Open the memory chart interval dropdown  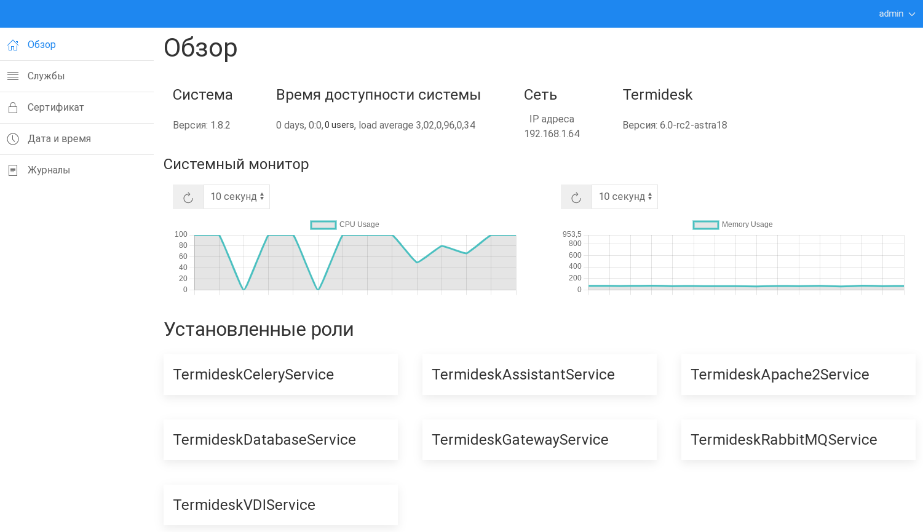625,197
